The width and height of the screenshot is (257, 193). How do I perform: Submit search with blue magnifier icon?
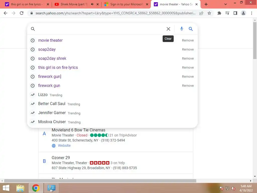(x=191, y=29)
